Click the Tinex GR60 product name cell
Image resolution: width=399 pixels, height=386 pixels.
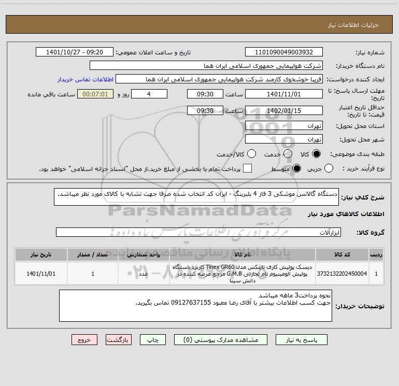click(243, 274)
